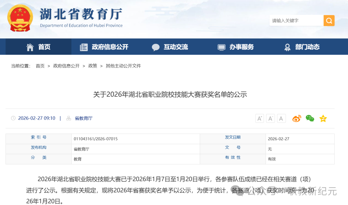The image size is (348, 205).
Task: Click the badge icon beside 部门动态
Action: (287, 47)
